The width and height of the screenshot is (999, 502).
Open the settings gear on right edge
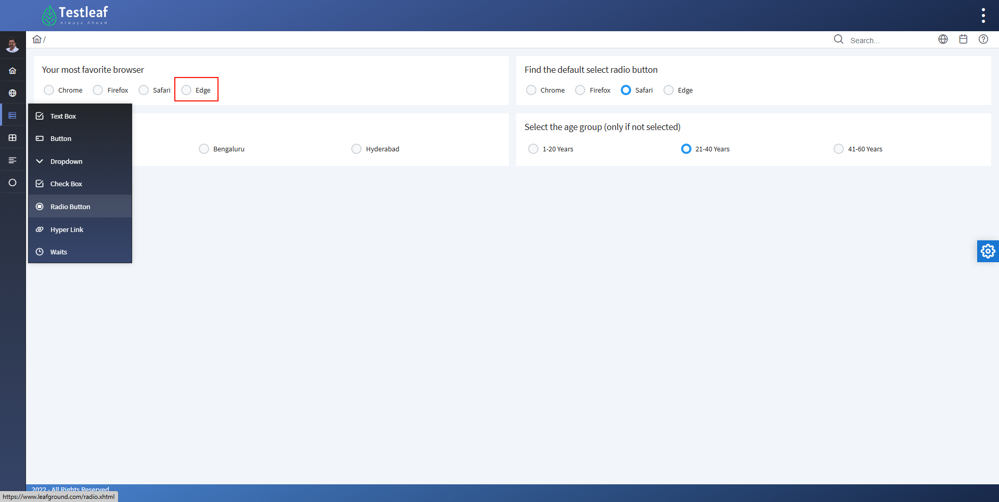point(988,251)
